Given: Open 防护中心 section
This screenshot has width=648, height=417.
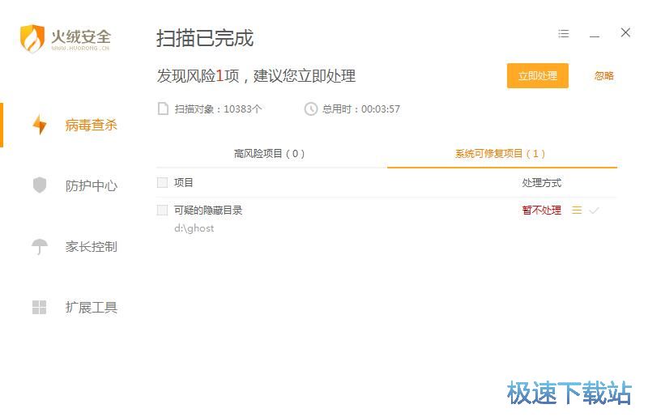Looking at the screenshot, I should click(91, 185).
